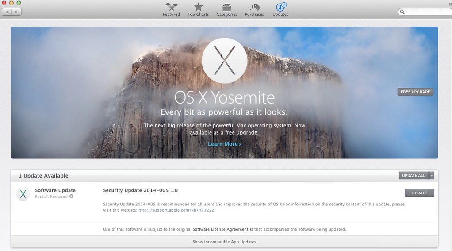Click the '1 Update Available' heading

click(x=43, y=175)
